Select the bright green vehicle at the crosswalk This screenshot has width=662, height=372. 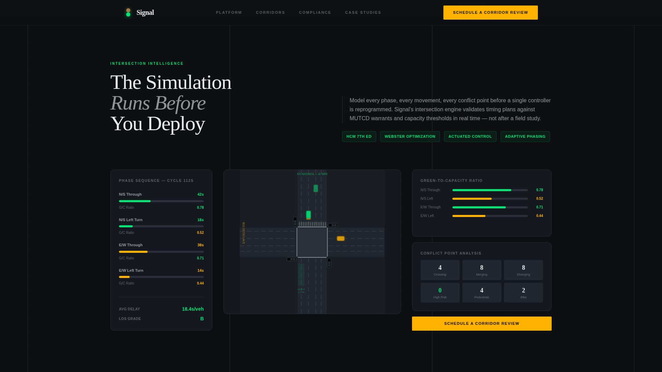[308, 215]
